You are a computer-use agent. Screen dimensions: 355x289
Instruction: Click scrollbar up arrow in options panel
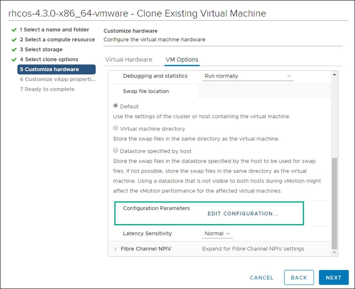pos(334,75)
